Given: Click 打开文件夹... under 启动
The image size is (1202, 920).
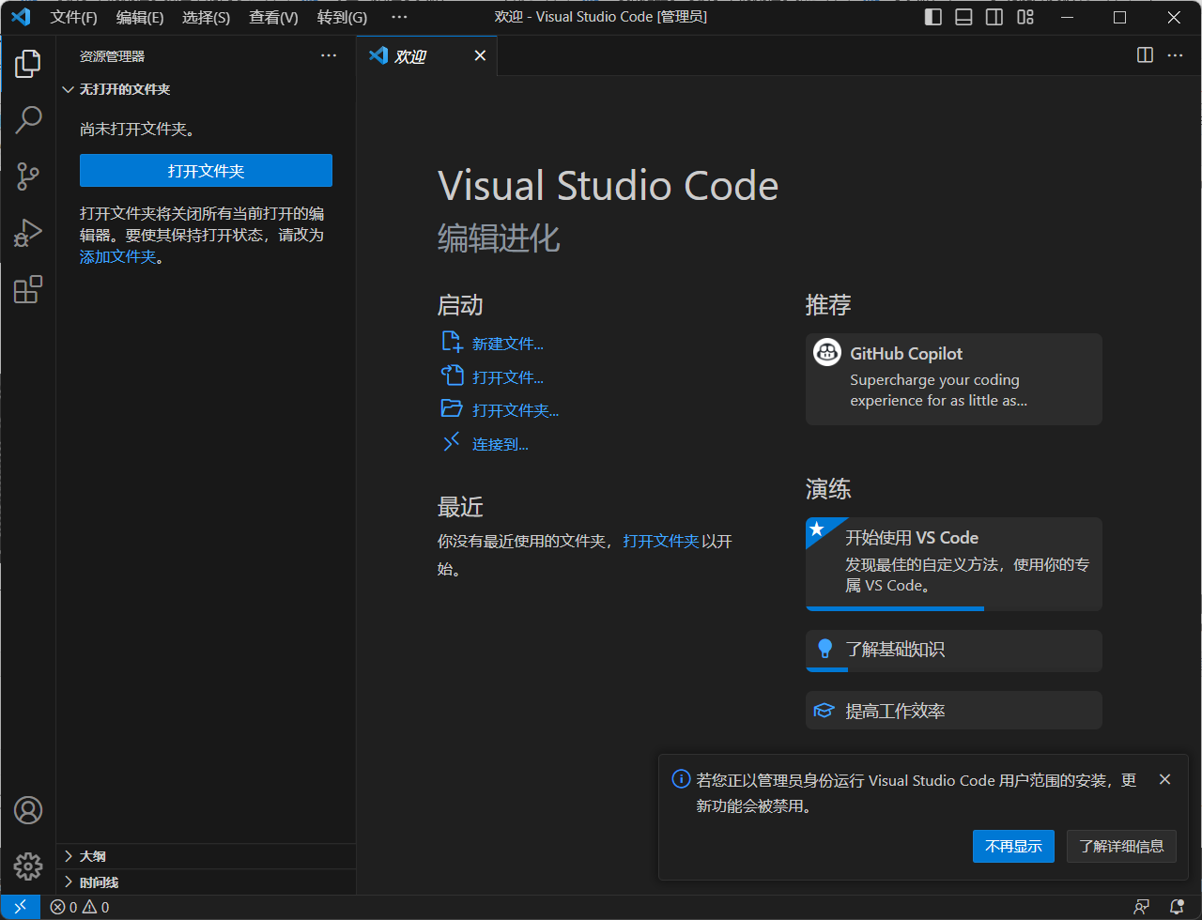Looking at the screenshot, I should click(516, 410).
